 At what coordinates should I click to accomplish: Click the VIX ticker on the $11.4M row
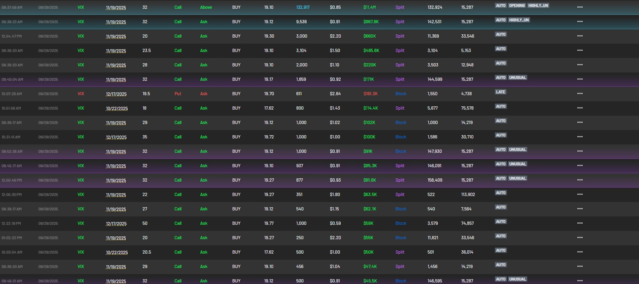(x=81, y=7)
